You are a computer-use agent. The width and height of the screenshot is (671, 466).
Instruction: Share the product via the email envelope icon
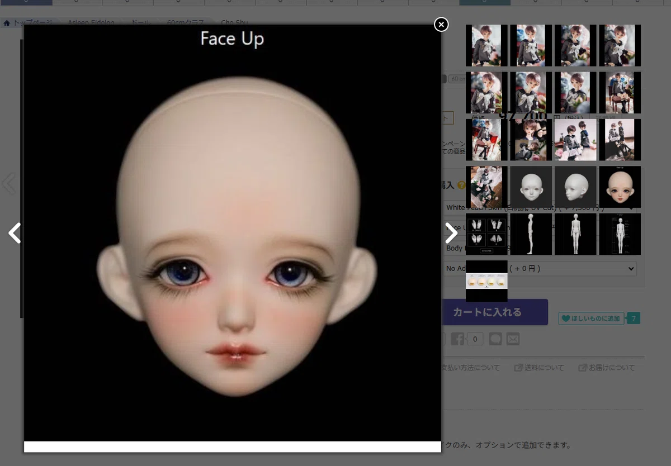513,339
